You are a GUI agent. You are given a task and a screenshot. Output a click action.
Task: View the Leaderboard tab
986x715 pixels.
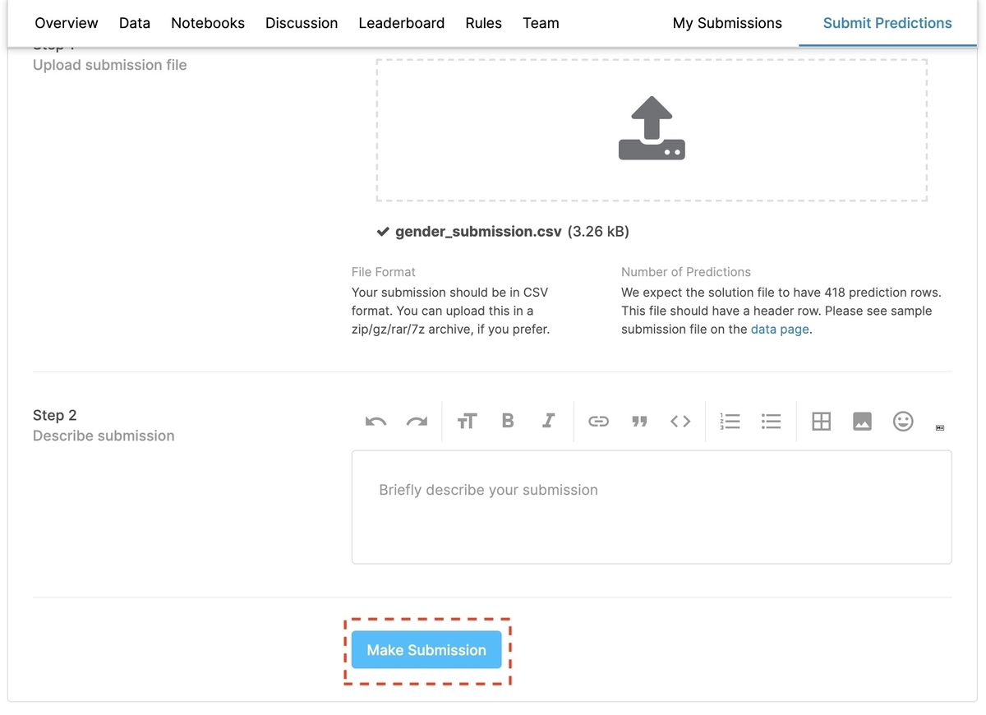(x=402, y=23)
